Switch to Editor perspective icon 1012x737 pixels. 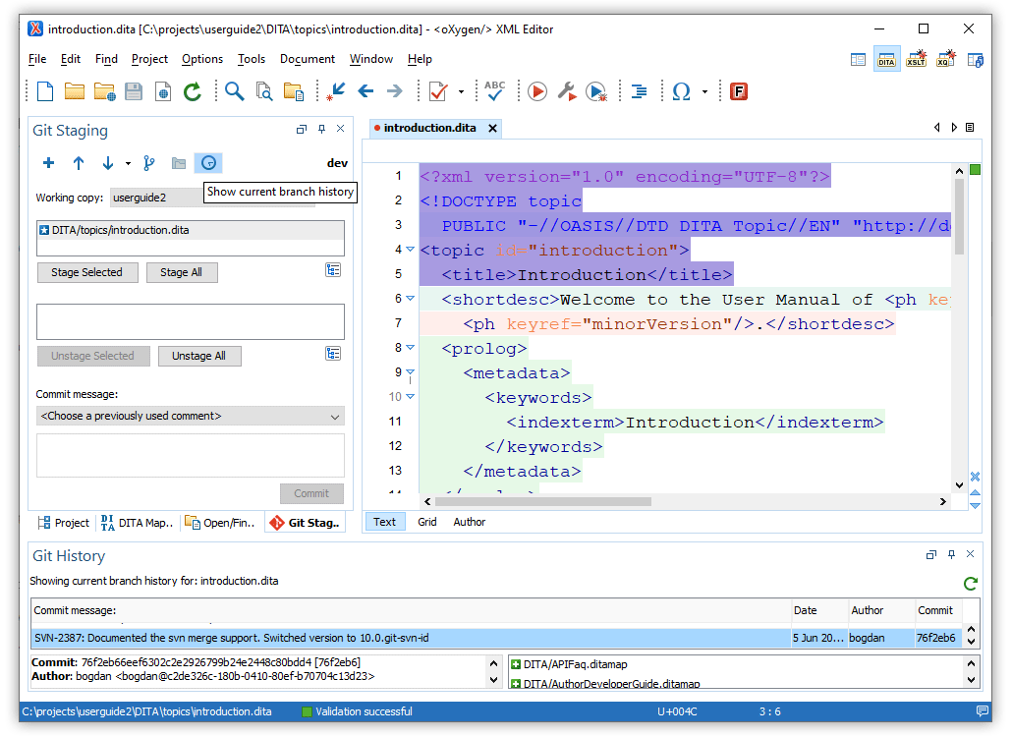point(858,60)
